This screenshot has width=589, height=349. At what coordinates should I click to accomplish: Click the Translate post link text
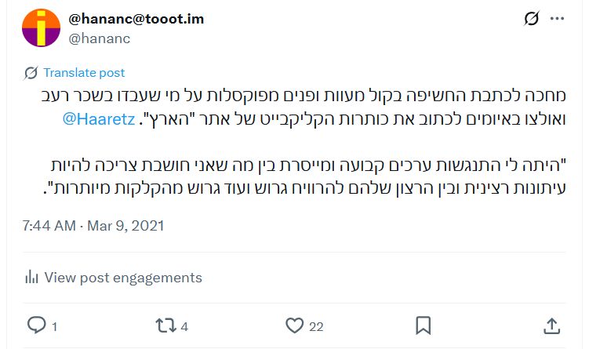(84, 73)
